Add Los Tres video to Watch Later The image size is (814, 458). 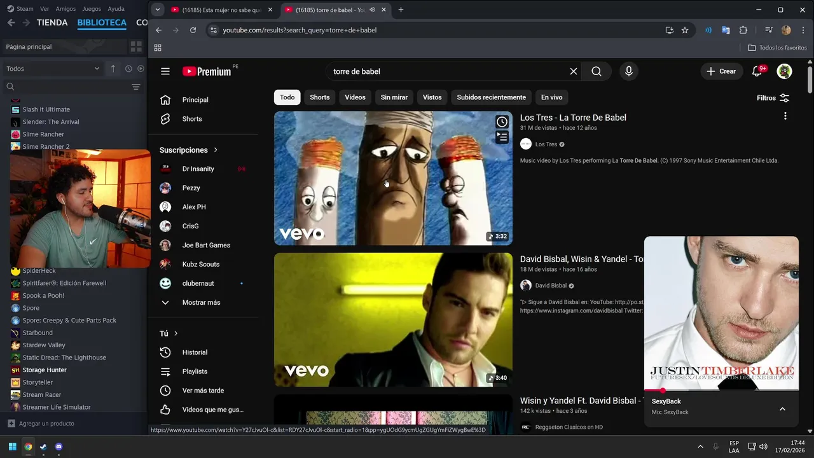tap(502, 122)
